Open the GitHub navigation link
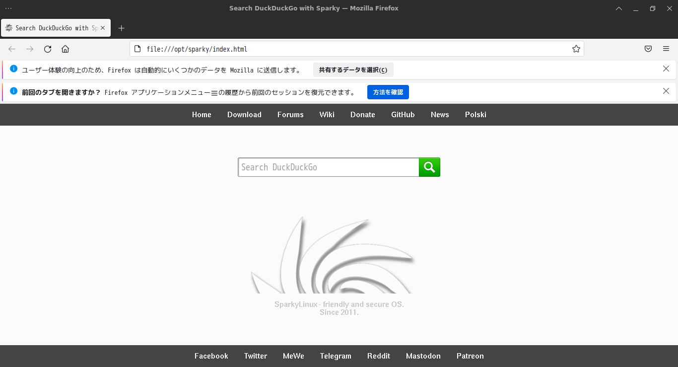The height and width of the screenshot is (367, 678). [403, 115]
